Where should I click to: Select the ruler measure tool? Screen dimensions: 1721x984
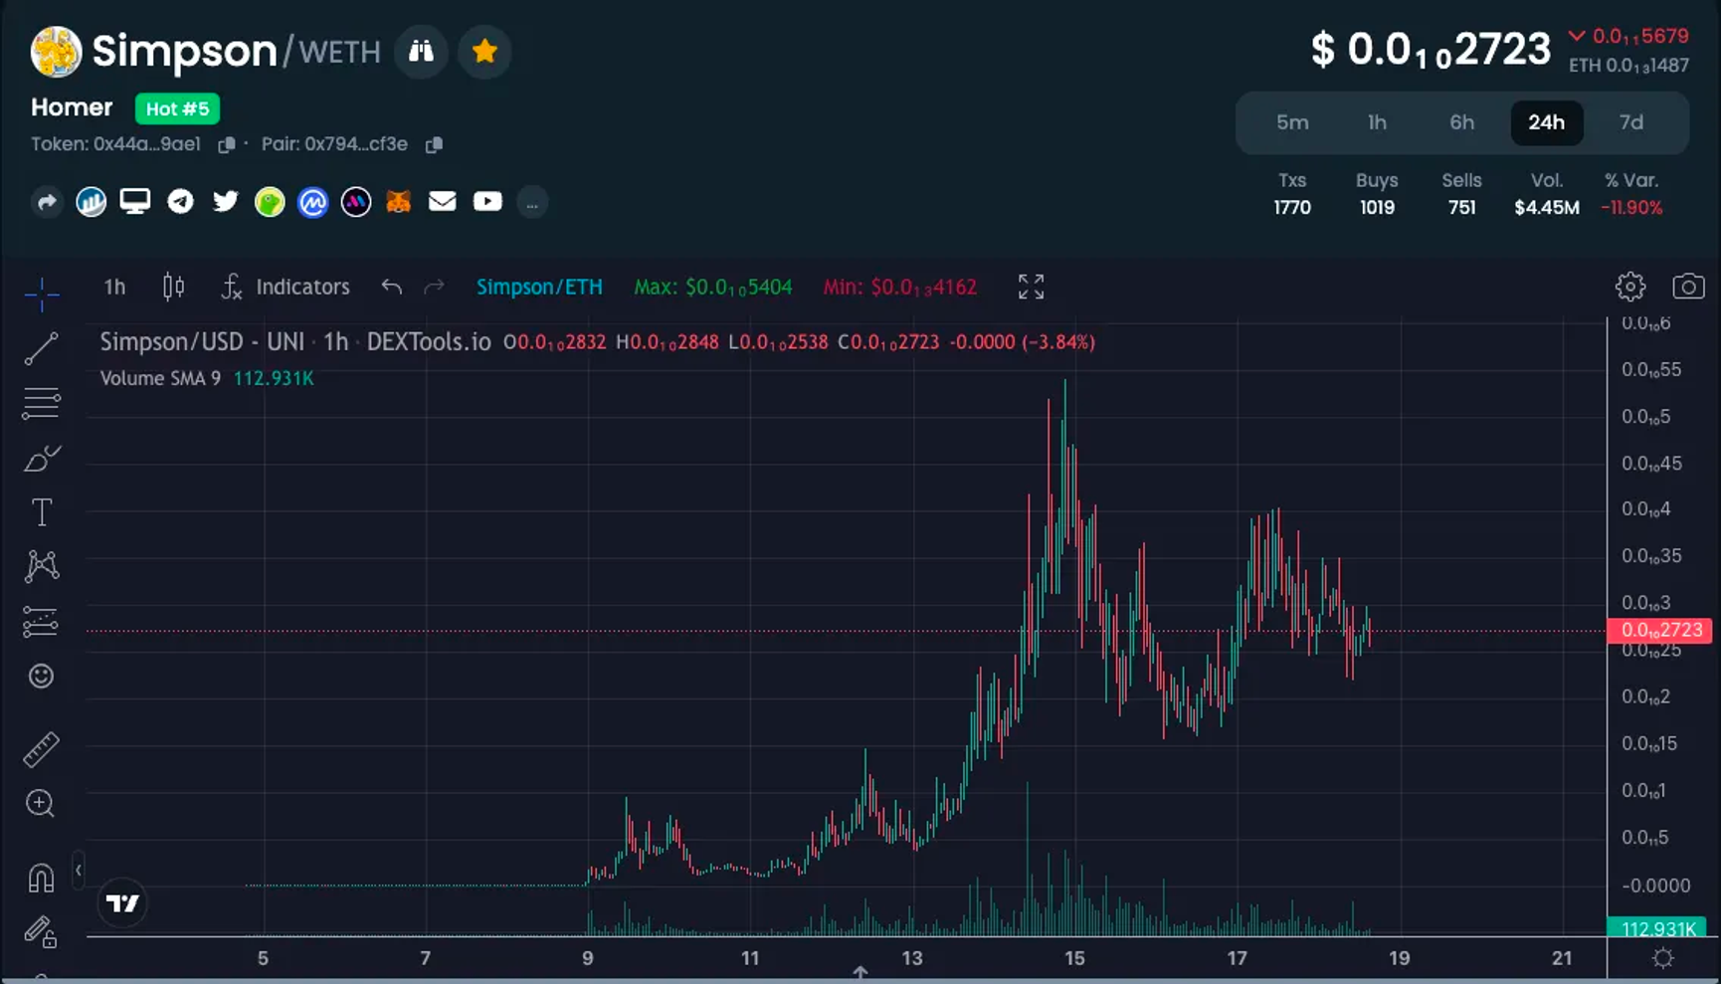[41, 750]
